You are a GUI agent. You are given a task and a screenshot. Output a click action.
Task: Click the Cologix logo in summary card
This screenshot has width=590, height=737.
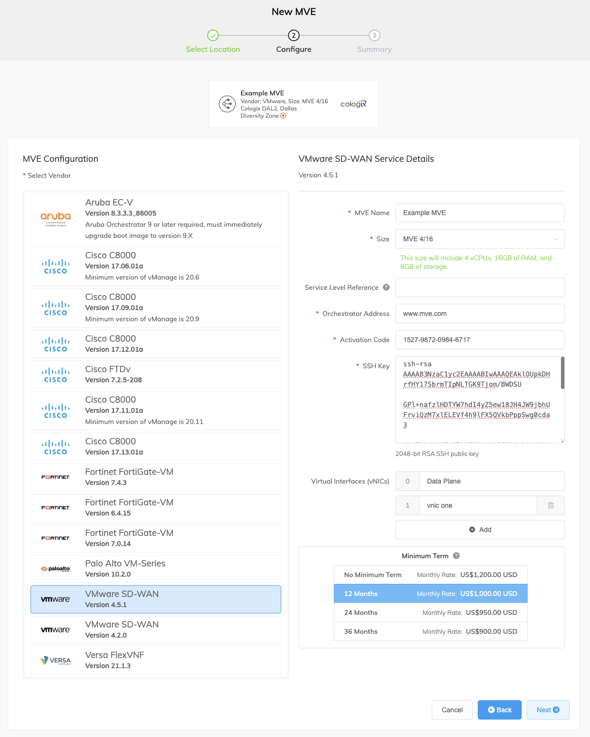[x=353, y=104]
